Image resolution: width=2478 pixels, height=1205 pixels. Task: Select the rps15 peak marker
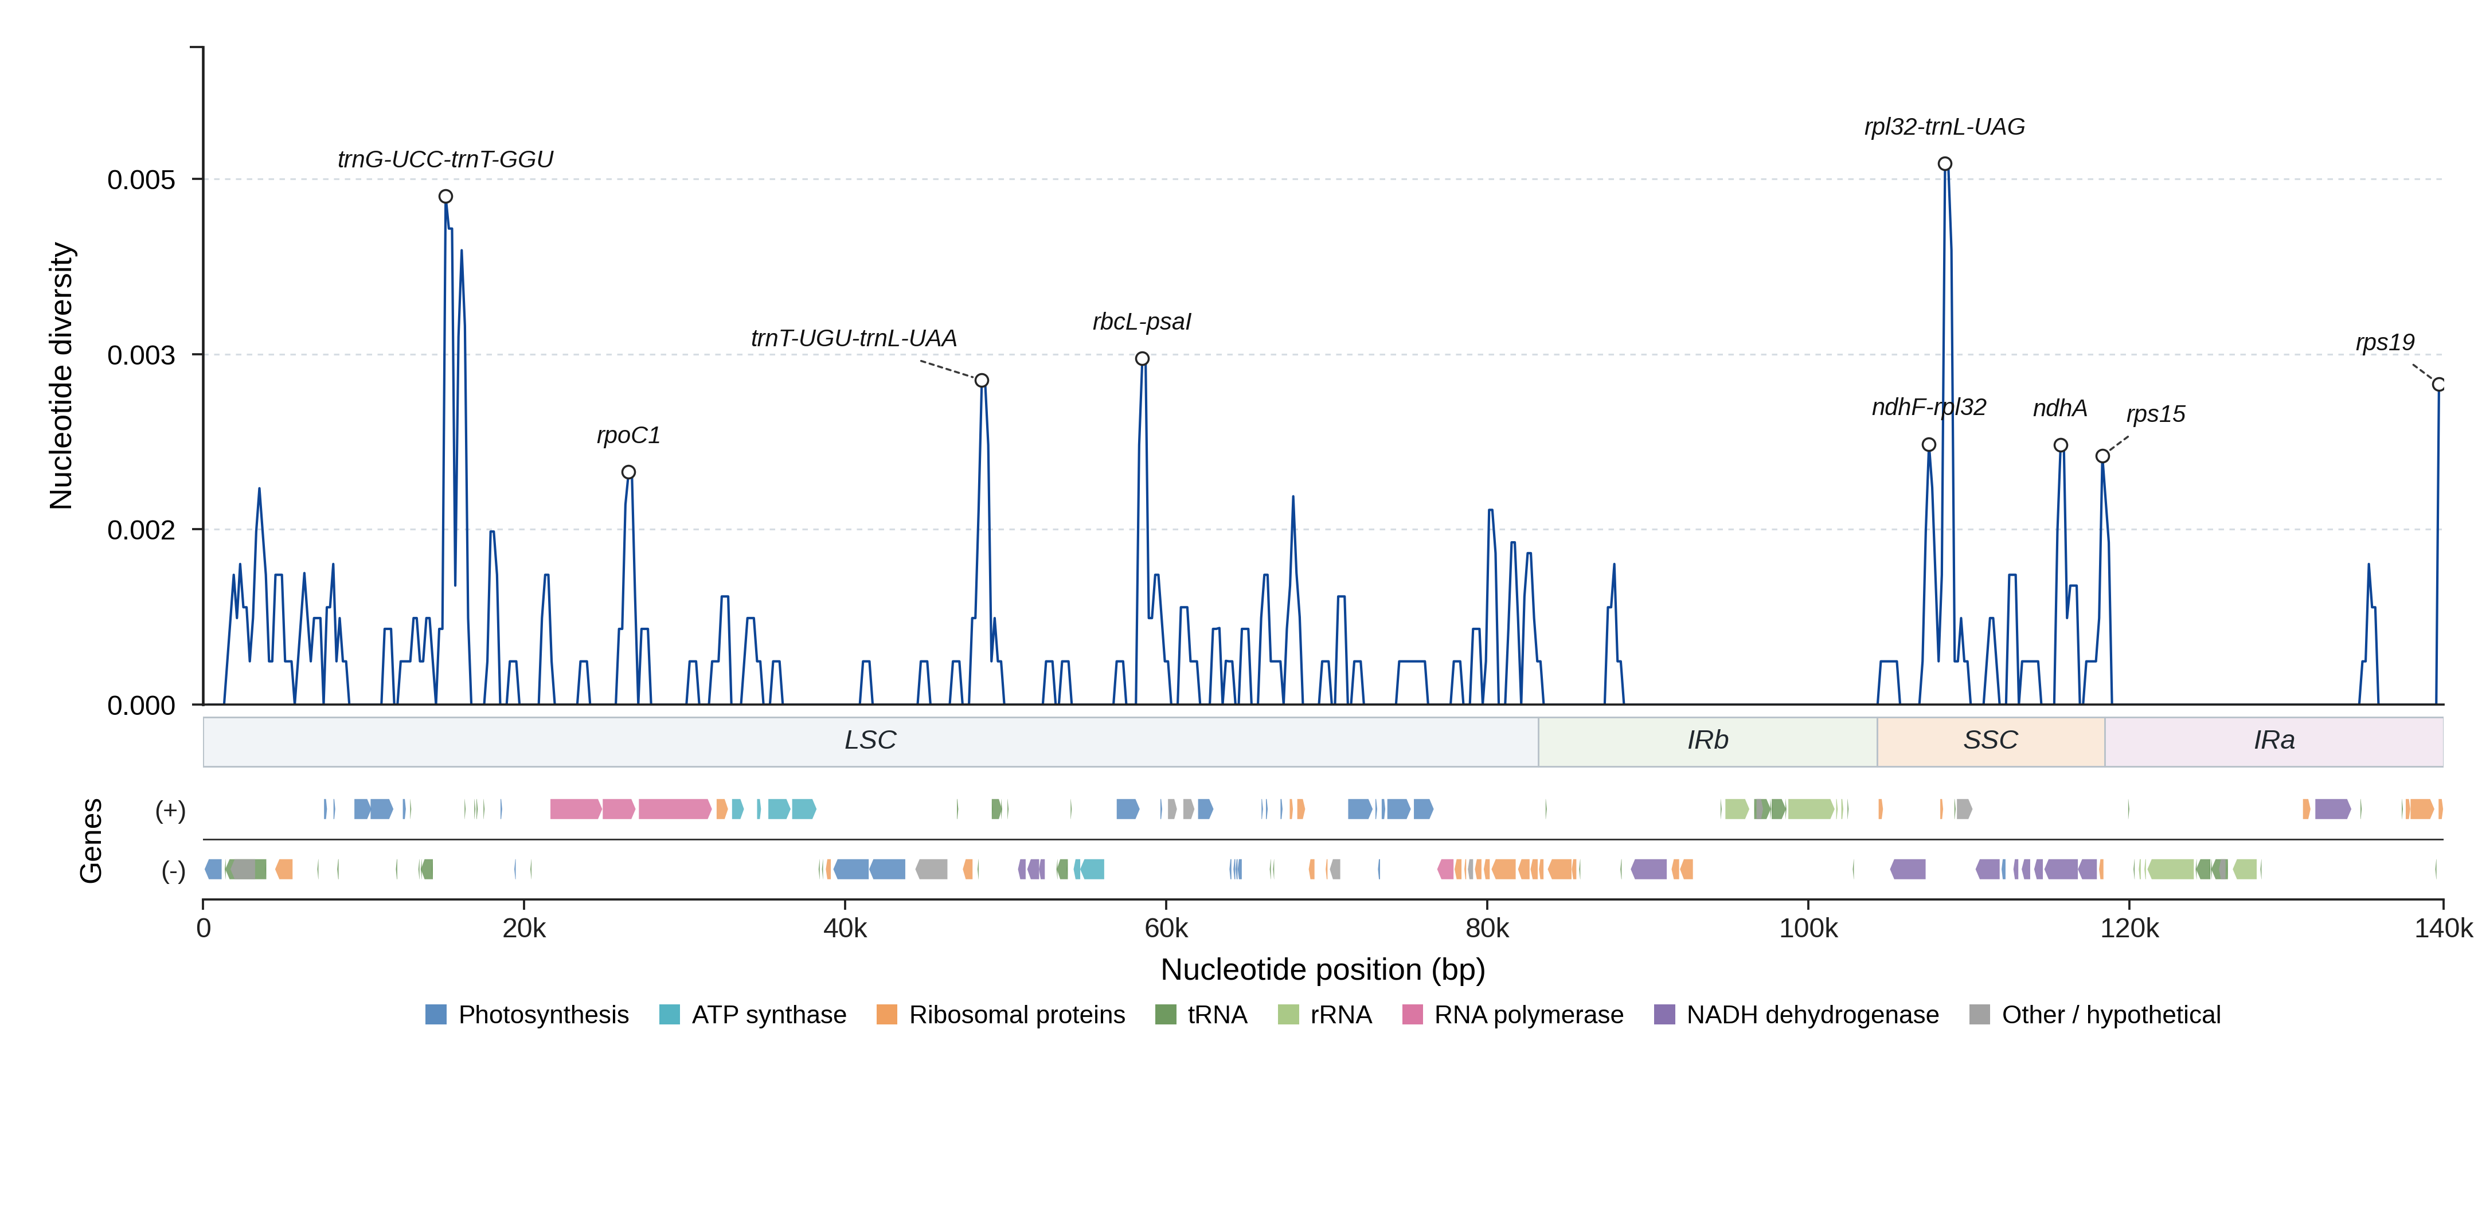click(2103, 456)
